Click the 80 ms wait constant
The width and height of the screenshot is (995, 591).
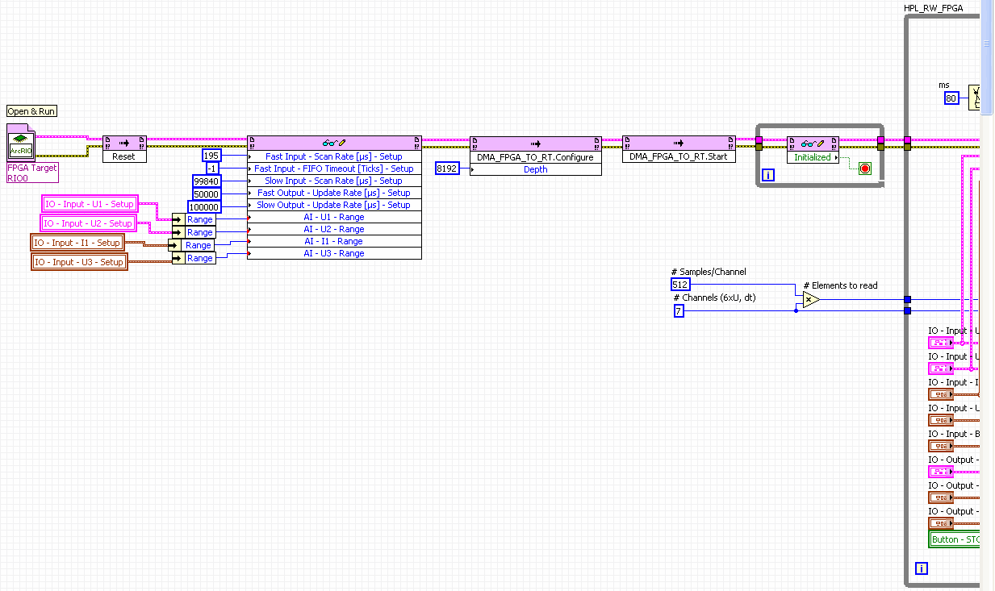[951, 98]
